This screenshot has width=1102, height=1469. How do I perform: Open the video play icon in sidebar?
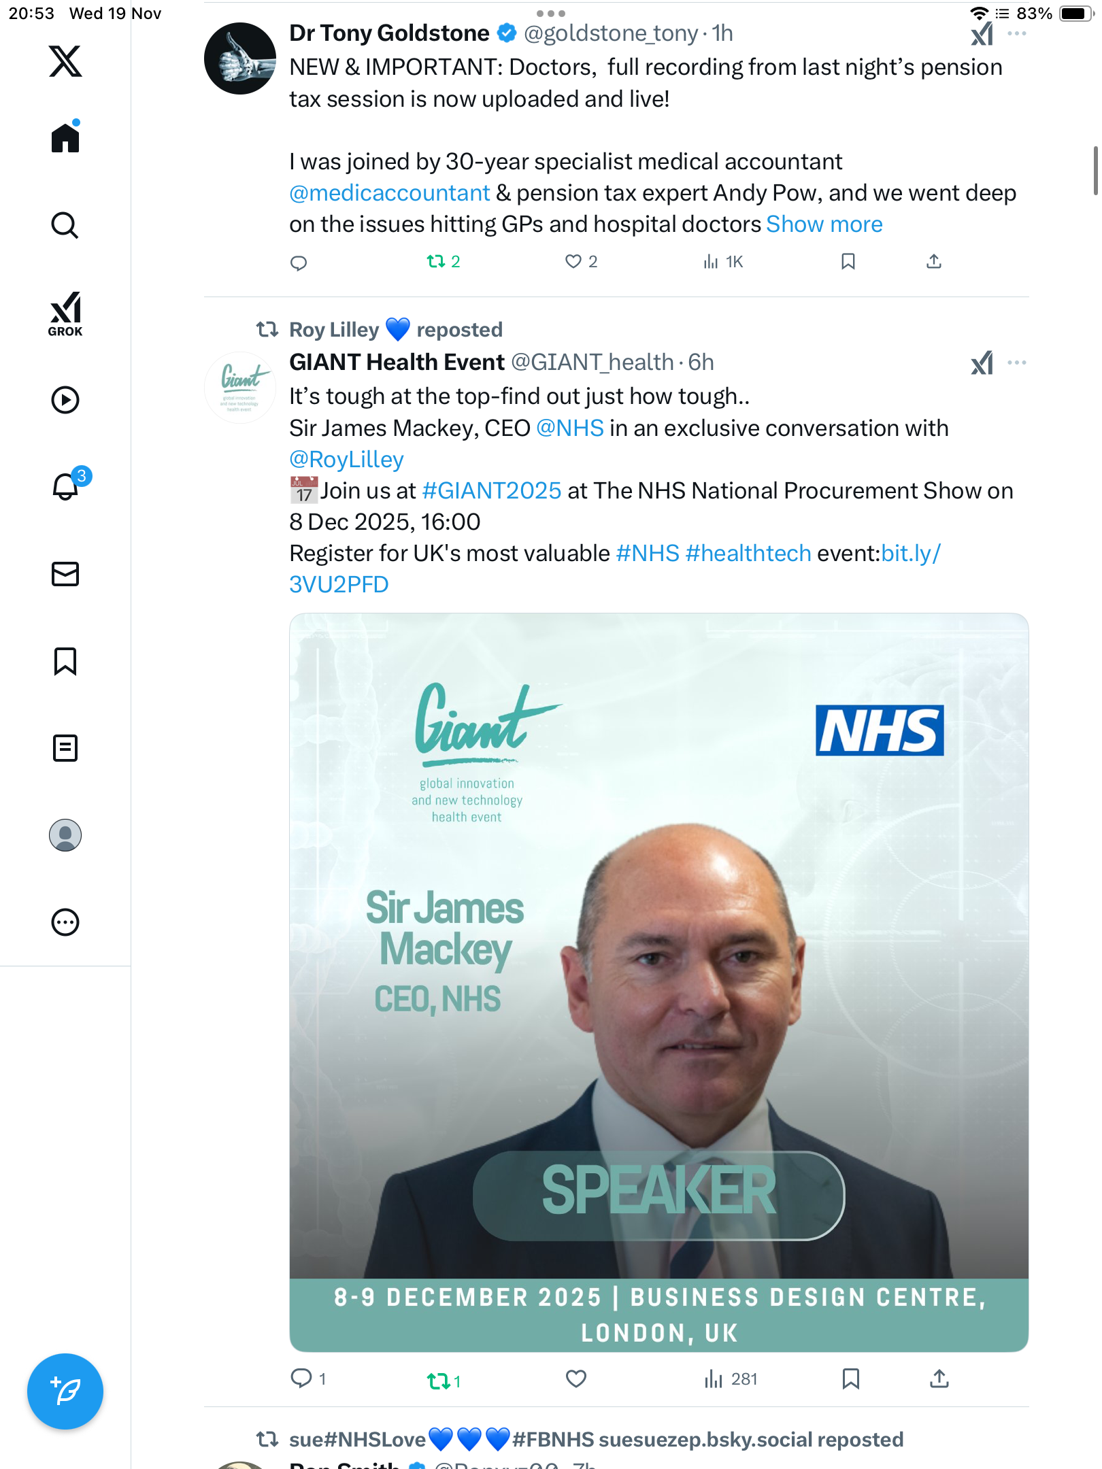click(65, 399)
